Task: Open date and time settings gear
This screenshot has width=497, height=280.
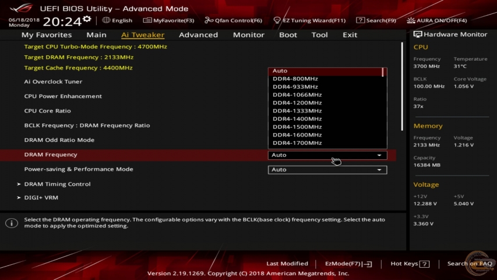Action: [87, 19]
